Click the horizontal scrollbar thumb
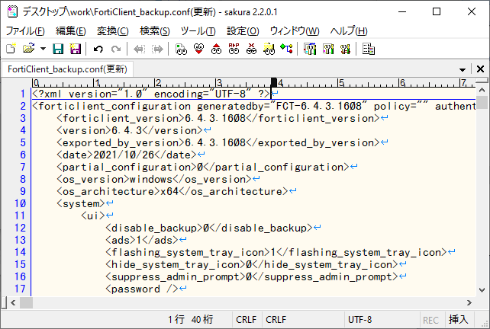Image resolution: width=490 pixels, height=329 pixels. point(26,302)
